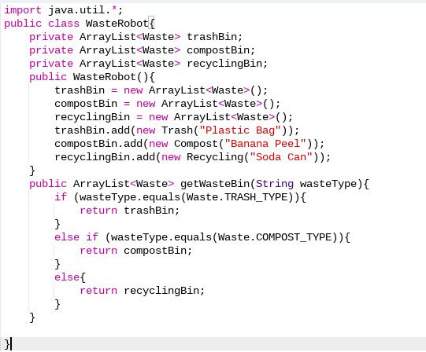Viewport: 426px width, 352px height.
Task: Click the final closing brace on highlighted last line
Action: tap(7, 344)
